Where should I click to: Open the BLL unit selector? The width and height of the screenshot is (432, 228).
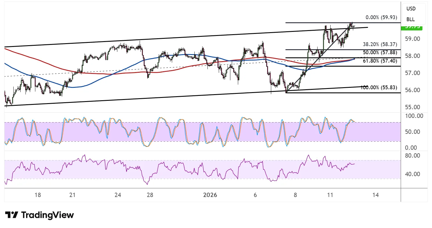410,19
